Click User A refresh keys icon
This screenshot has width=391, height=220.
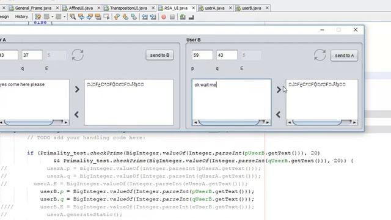[78, 55]
